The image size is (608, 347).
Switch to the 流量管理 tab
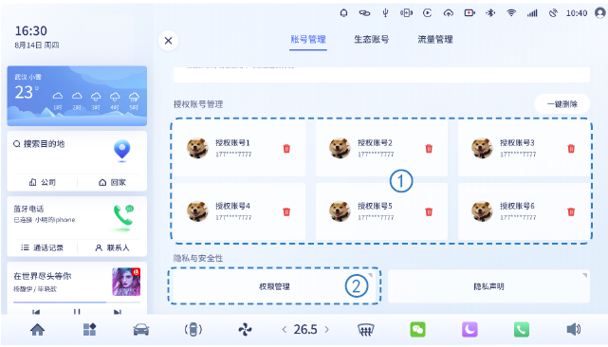point(435,40)
